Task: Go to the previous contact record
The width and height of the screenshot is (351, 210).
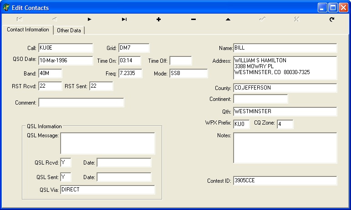Action: coord(55,20)
